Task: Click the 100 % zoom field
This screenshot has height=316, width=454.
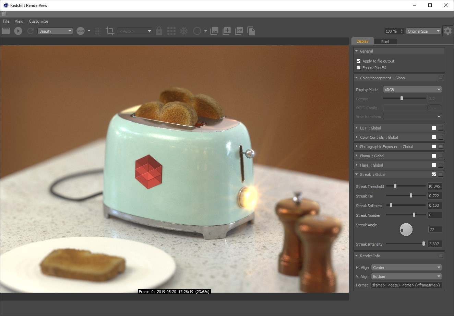Action: [394, 31]
